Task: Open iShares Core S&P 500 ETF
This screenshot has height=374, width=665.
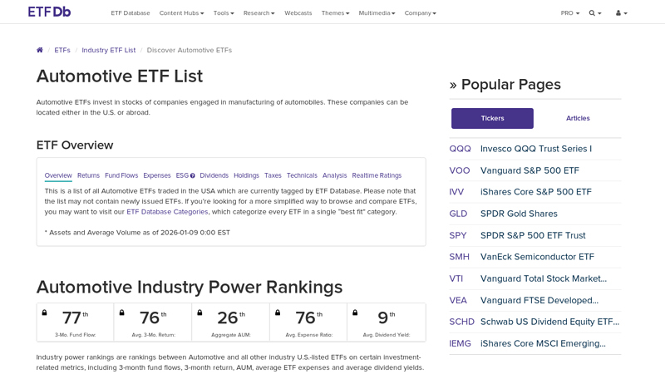Action: click(536, 192)
